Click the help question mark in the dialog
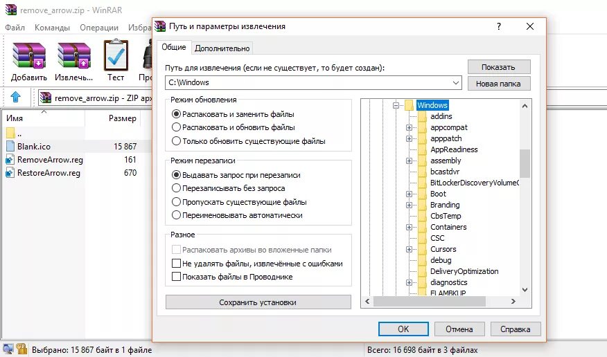The height and width of the screenshot is (357, 607). [x=499, y=26]
